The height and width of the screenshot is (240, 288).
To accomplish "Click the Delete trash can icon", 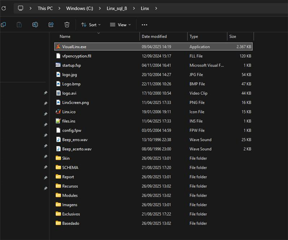I will pyautogui.click(x=67, y=25).
